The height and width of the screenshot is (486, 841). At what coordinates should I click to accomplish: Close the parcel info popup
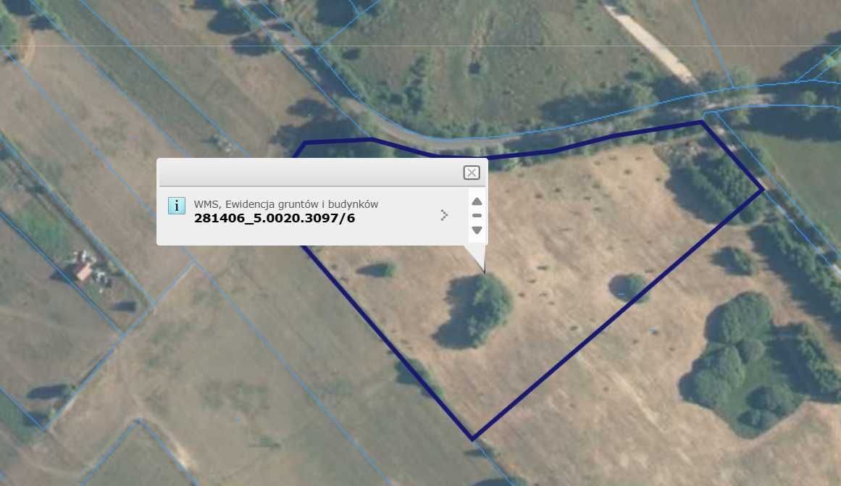pos(472,172)
